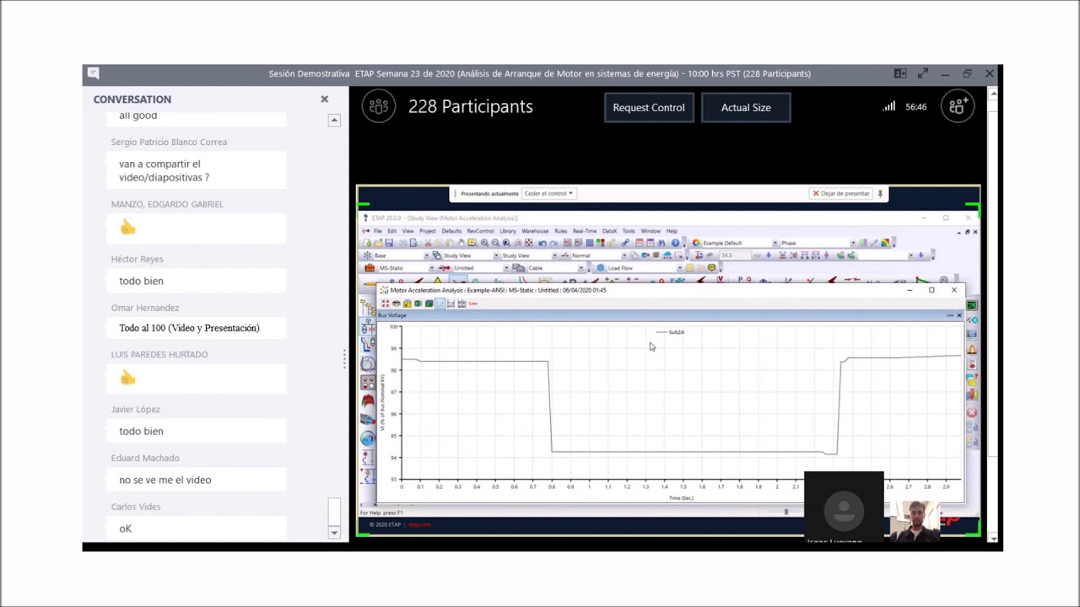Click the red 'Line' icon in plot toolbar
Image resolution: width=1080 pixels, height=607 pixels.
pyautogui.click(x=473, y=303)
